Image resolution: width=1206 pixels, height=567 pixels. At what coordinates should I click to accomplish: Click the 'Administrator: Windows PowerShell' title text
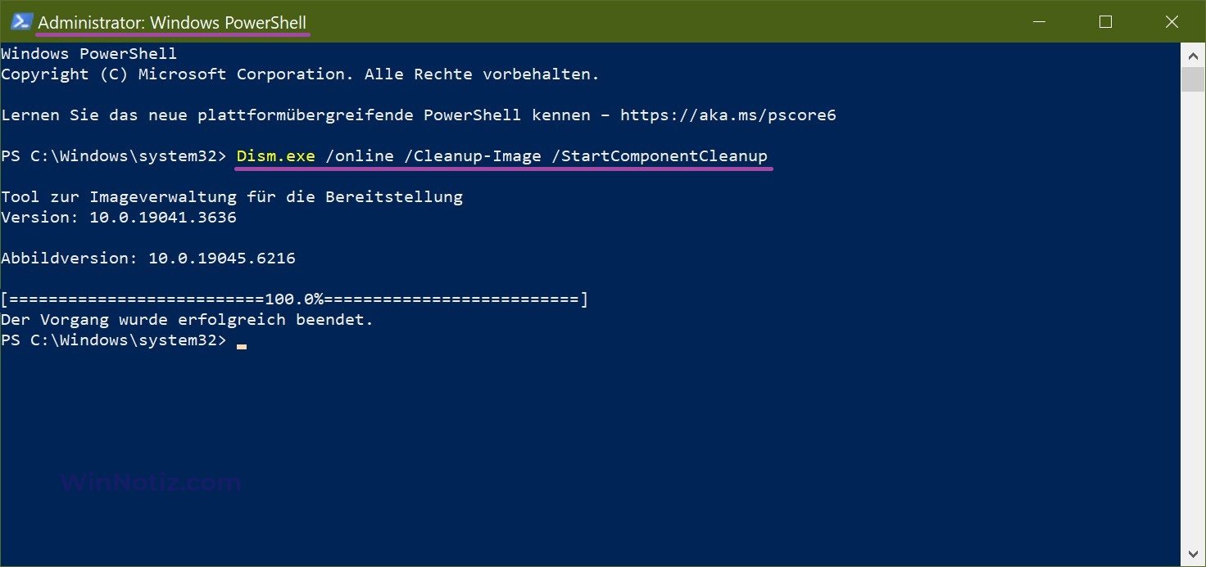click(172, 23)
